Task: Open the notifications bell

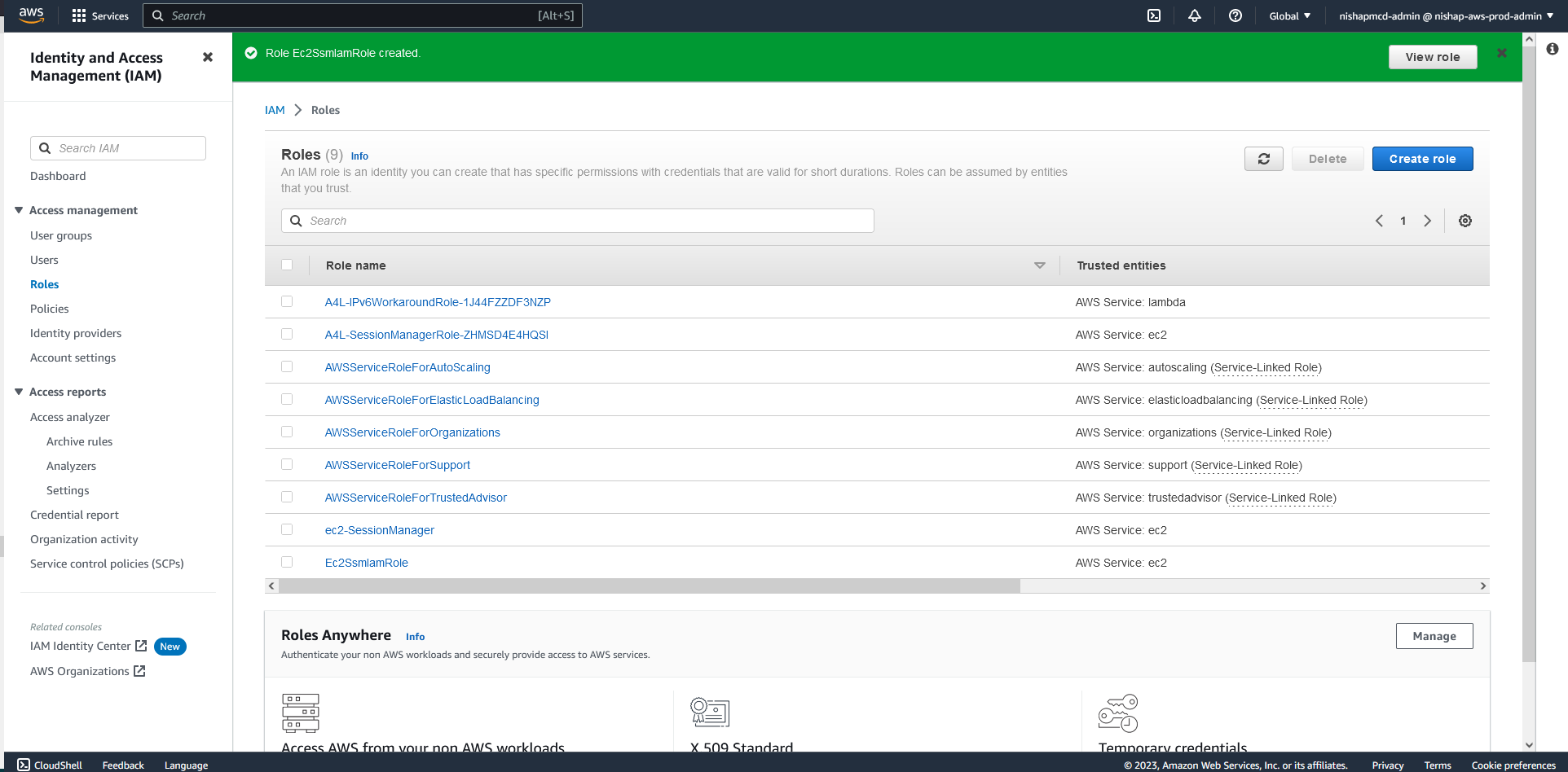Action: tap(1195, 15)
